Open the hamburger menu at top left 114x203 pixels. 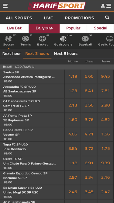pos(5,6)
